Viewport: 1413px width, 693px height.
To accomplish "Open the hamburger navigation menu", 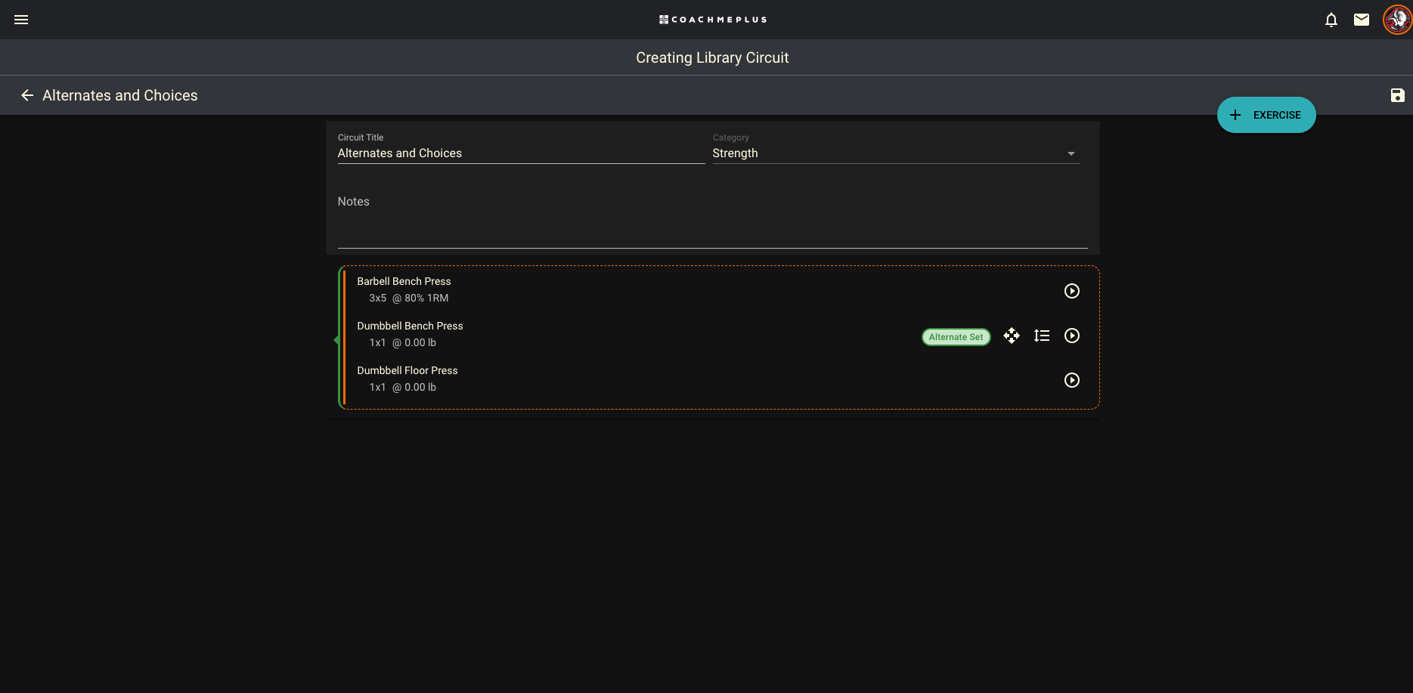I will pos(21,20).
